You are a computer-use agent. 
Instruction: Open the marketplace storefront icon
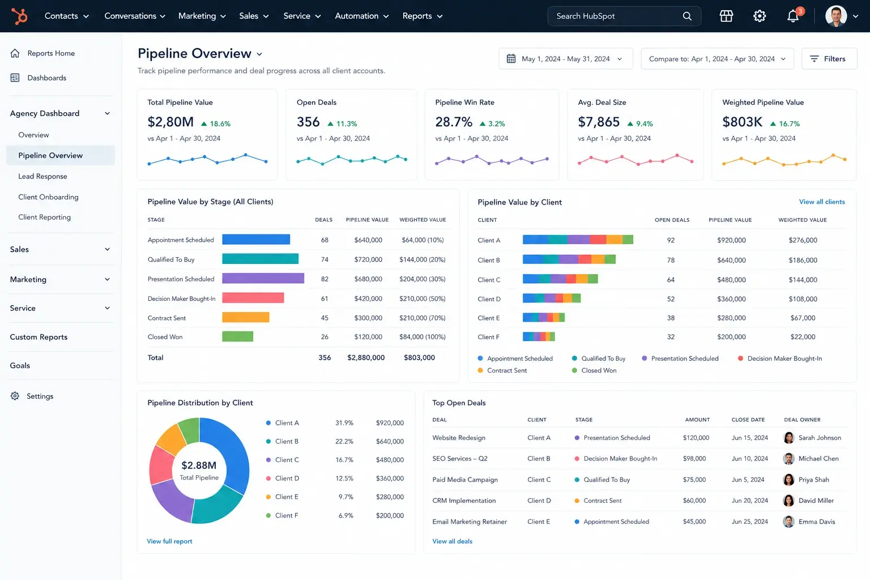726,16
